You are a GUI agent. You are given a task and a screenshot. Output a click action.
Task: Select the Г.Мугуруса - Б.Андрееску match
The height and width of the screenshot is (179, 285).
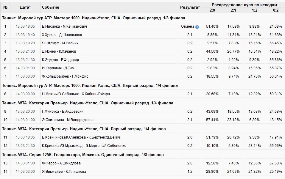pyautogui.click(x=63, y=112)
